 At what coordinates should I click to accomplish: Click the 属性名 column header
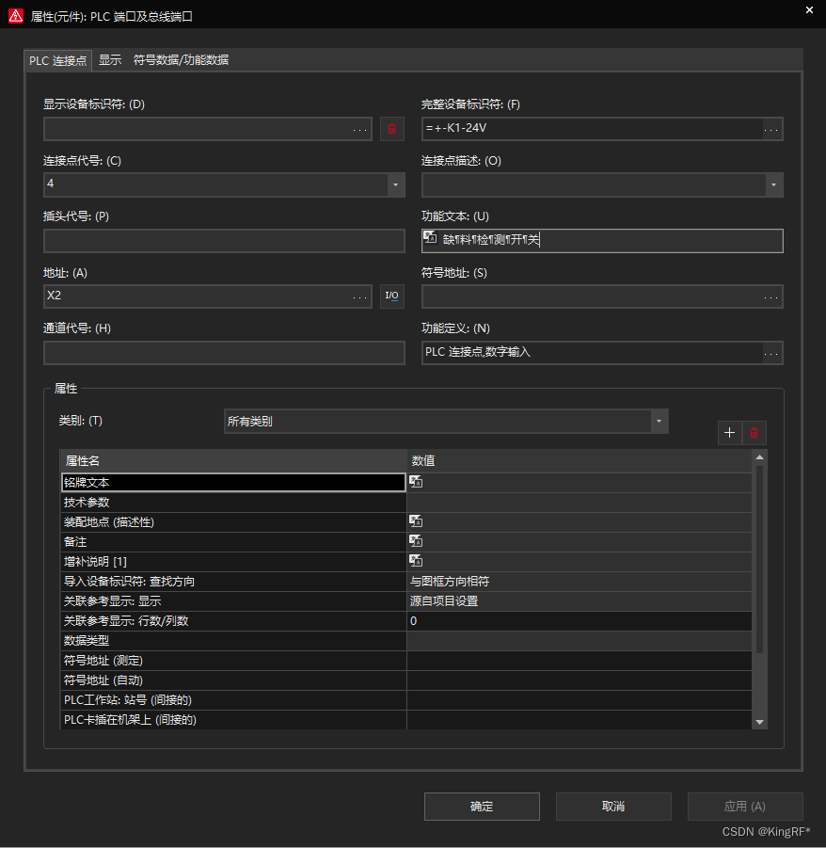pyautogui.click(x=233, y=461)
